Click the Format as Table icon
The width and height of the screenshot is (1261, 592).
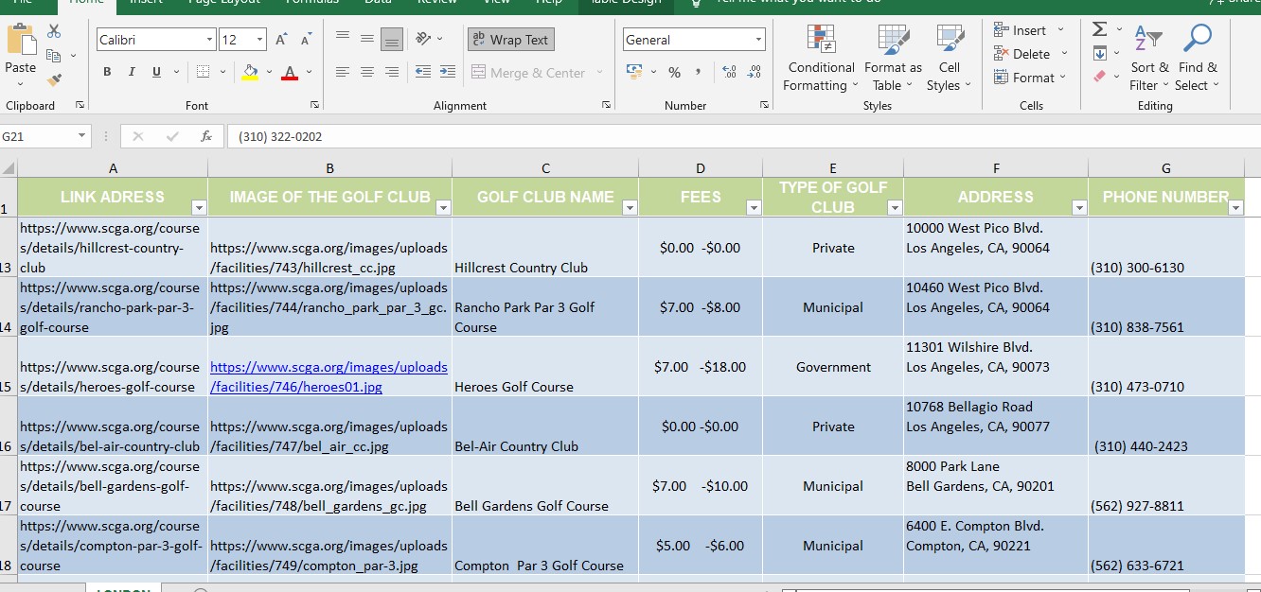[892, 59]
